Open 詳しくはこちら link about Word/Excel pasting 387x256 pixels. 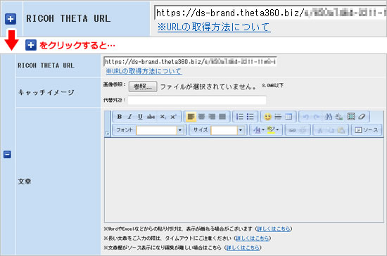click(273, 229)
